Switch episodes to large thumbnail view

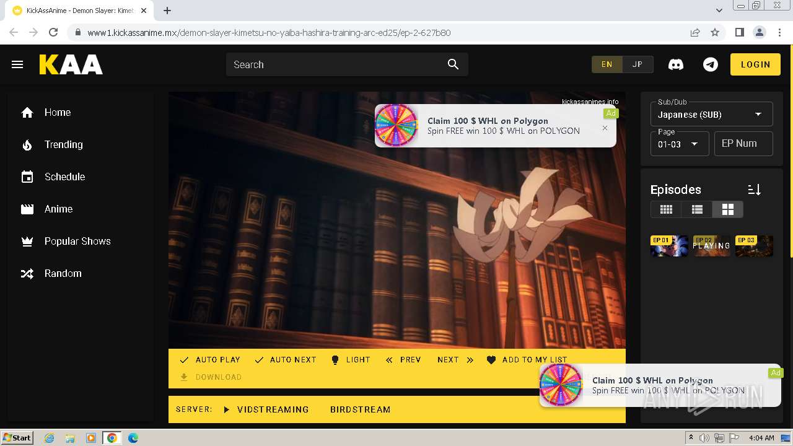pyautogui.click(x=727, y=209)
